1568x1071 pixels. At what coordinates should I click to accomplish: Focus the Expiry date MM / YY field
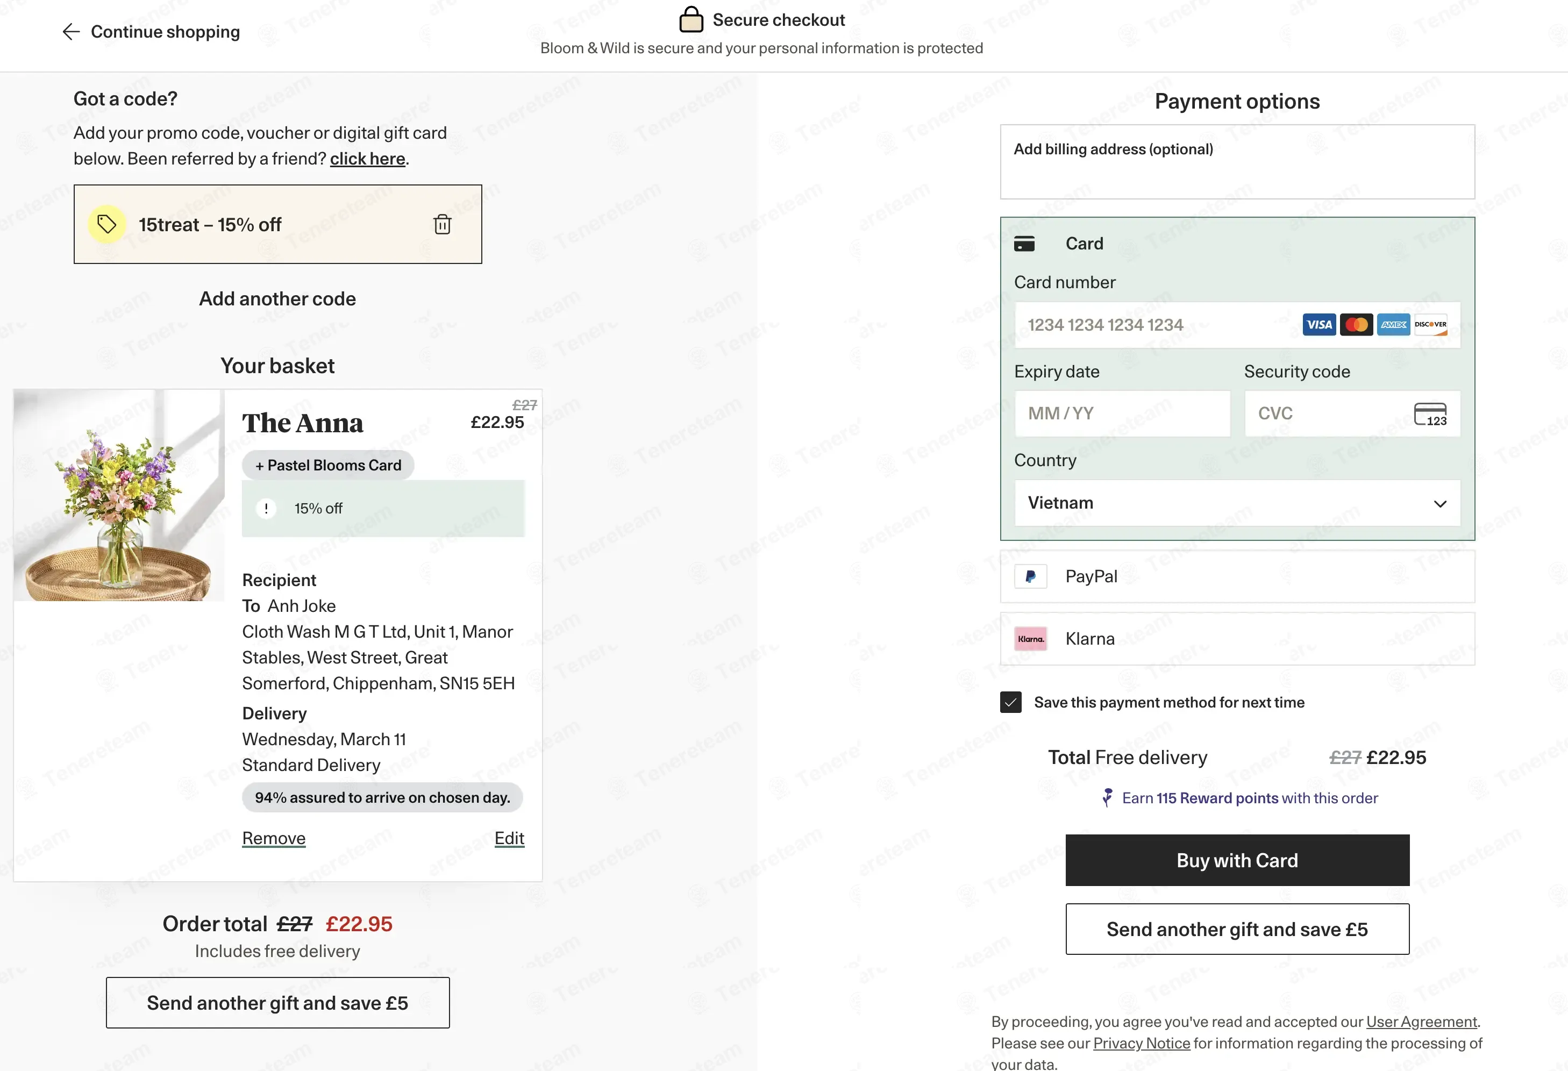coord(1123,413)
